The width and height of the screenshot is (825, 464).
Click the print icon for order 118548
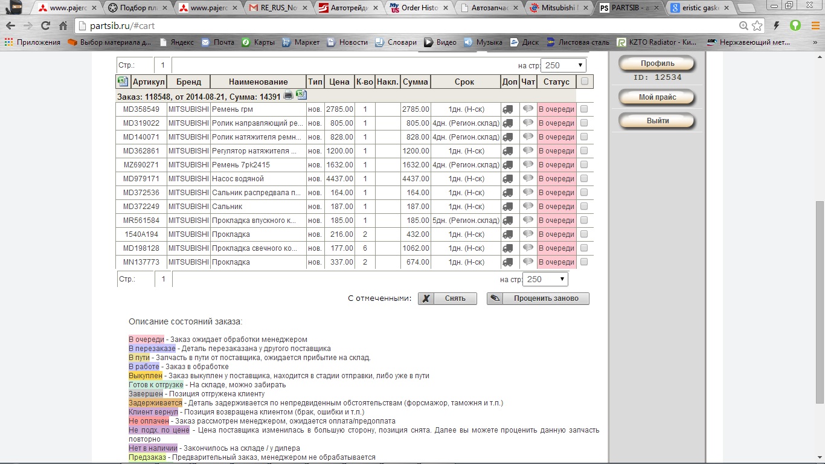tap(288, 95)
